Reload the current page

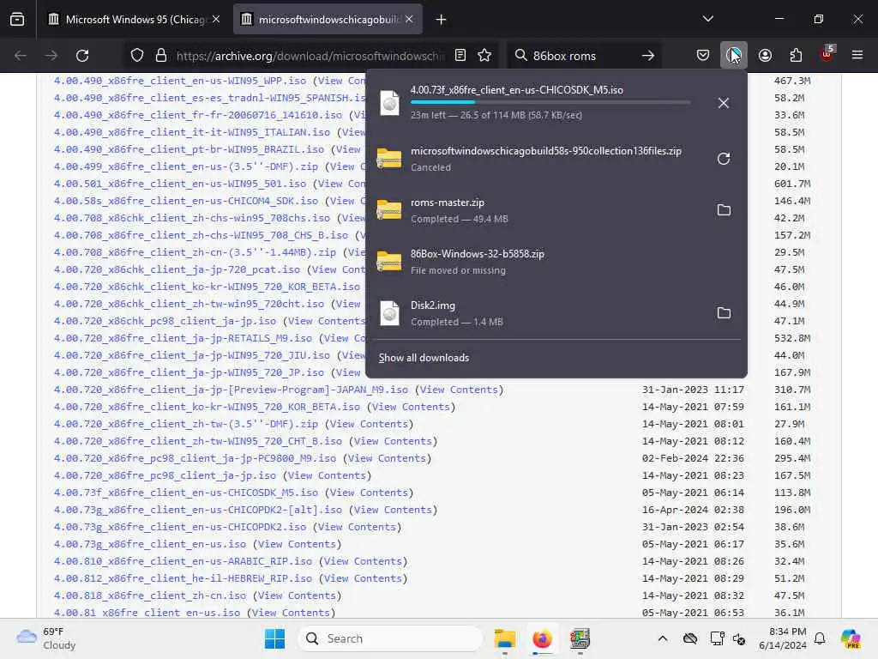tap(82, 56)
